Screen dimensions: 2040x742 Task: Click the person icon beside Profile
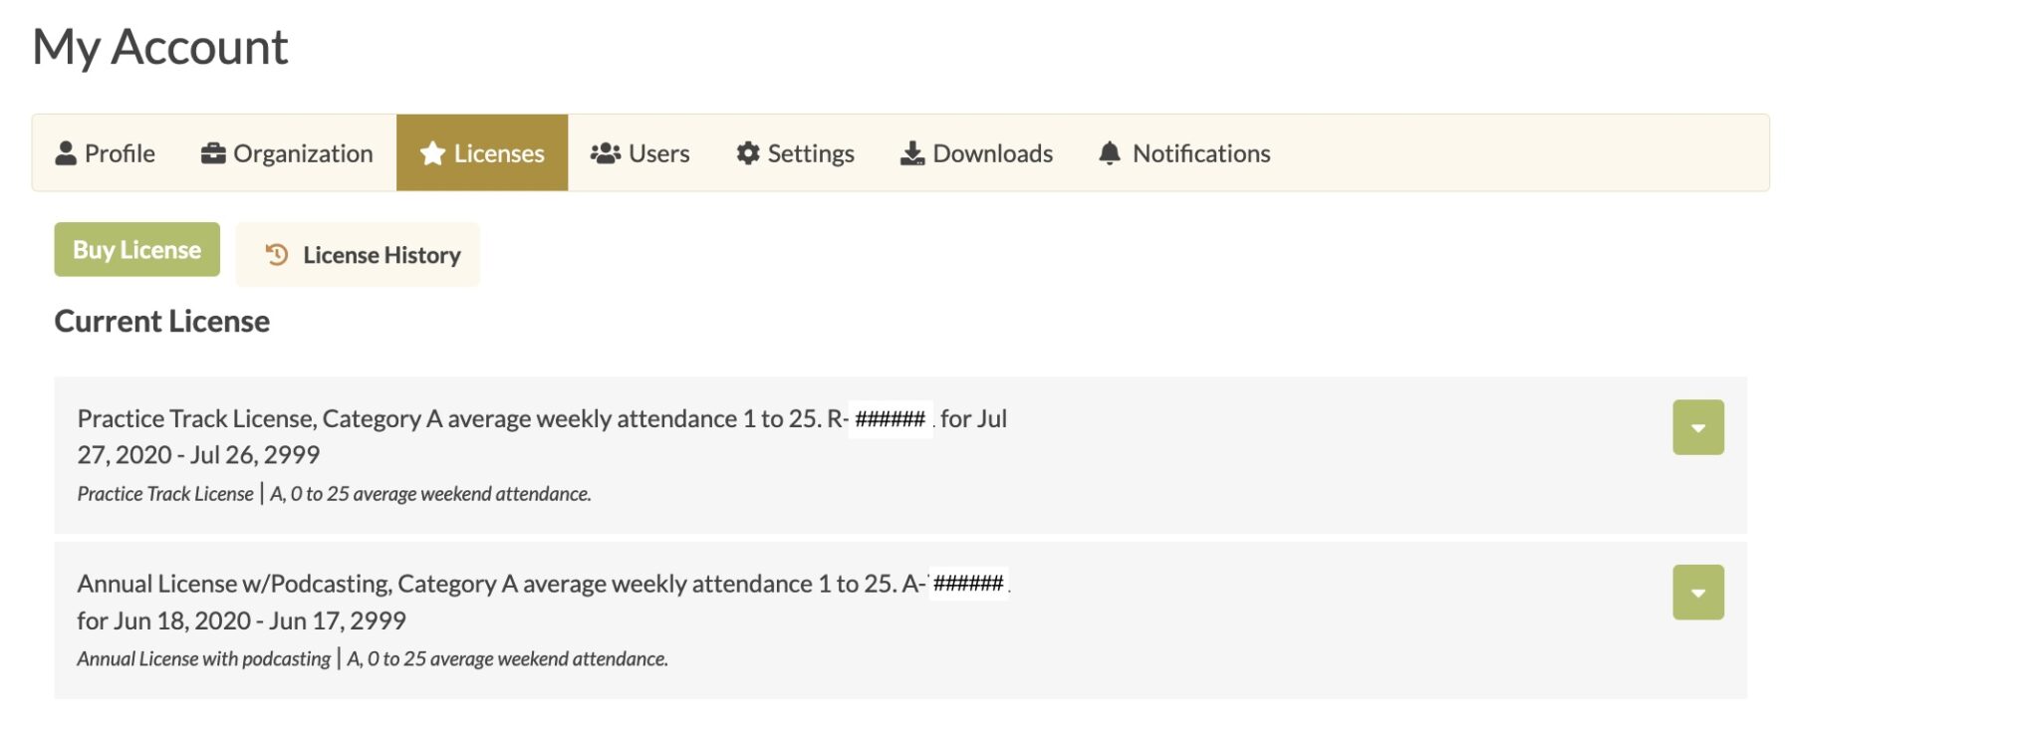66,153
